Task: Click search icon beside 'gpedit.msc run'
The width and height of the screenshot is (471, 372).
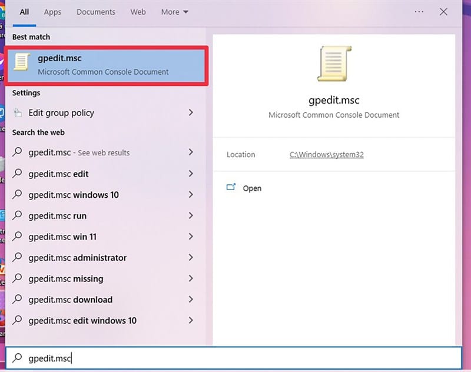Action: tap(18, 215)
